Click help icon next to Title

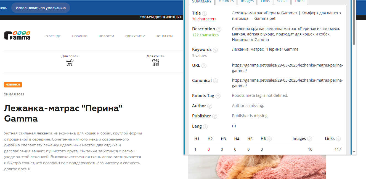tap(204, 13)
